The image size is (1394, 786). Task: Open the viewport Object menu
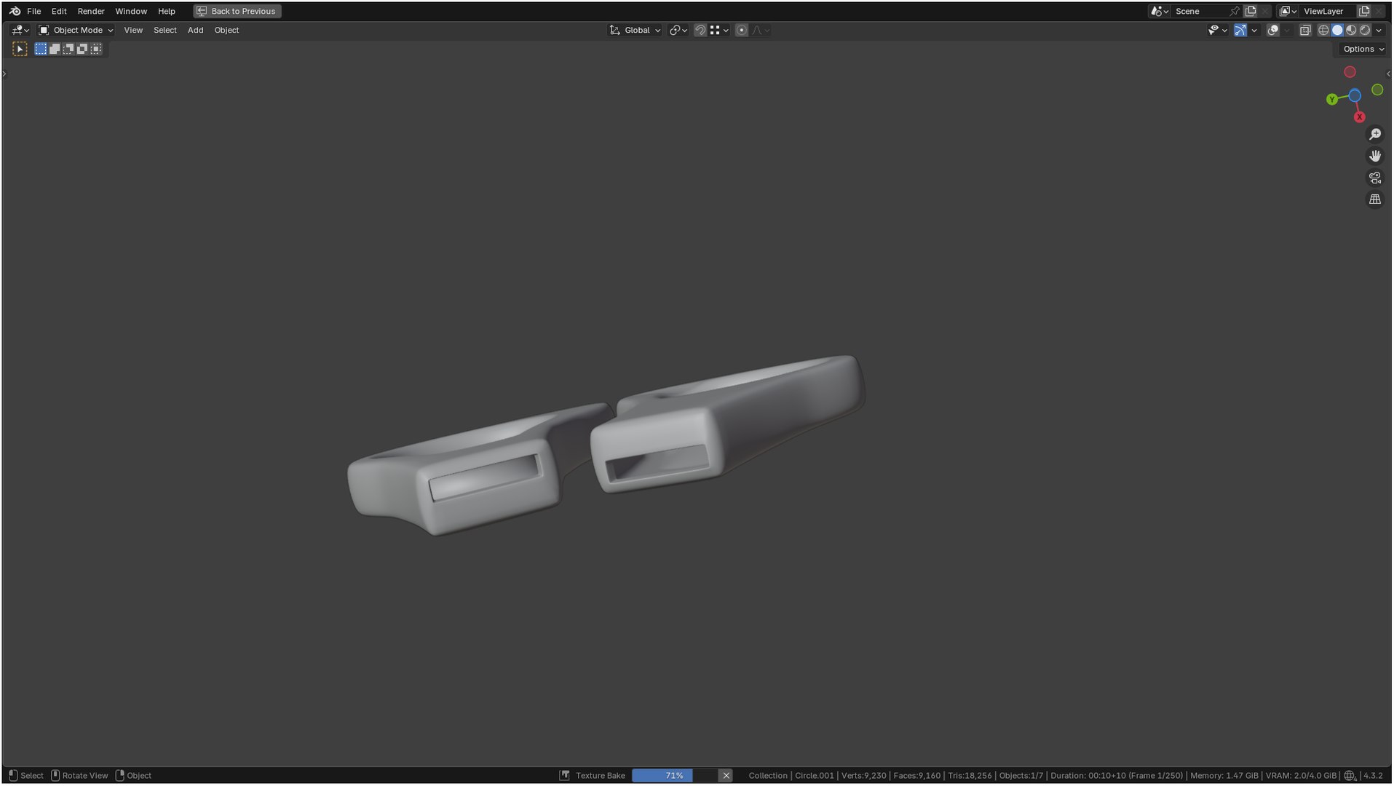click(226, 30)
